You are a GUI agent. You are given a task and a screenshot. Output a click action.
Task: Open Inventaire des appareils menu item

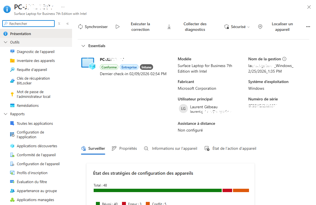click(x=36, y=61)
